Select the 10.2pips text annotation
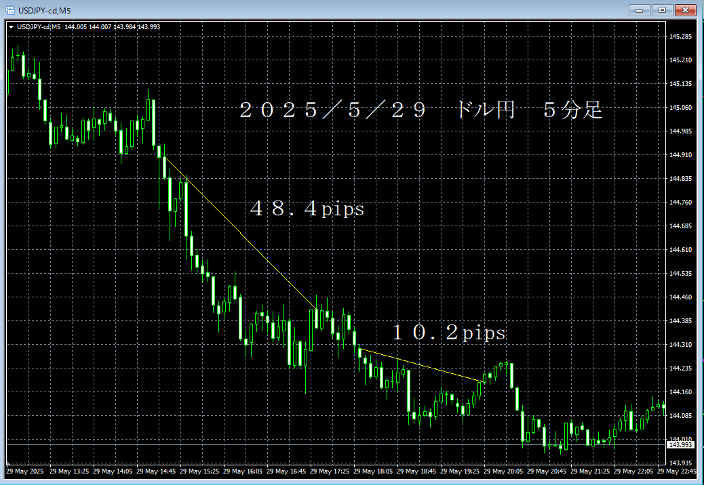Image resolution: width=704 pixels, height=485 pixels. click(449, 333)
